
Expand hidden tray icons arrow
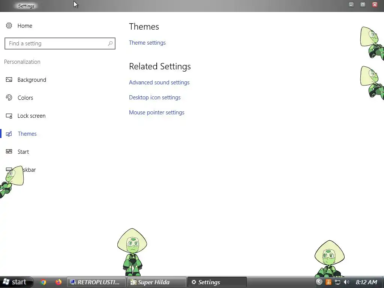click(x=319, y=282)
